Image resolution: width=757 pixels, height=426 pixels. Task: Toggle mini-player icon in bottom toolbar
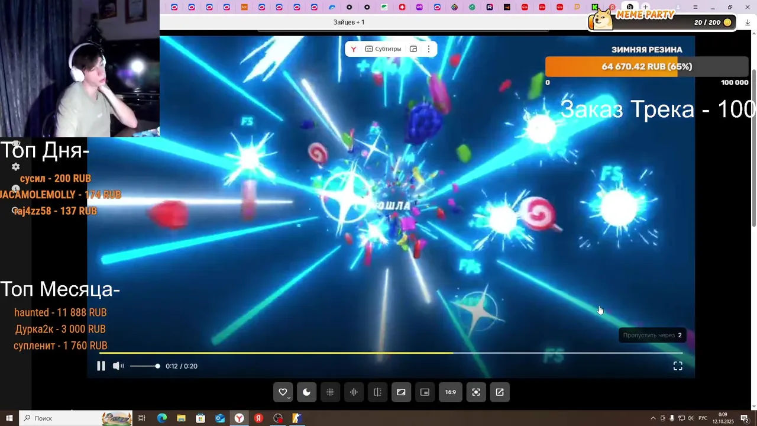click(425, 392)
